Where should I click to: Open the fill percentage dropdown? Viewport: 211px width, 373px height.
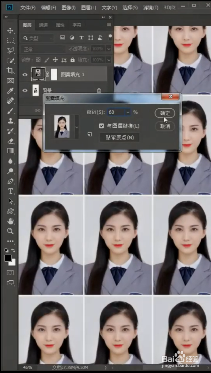(109, 59)
